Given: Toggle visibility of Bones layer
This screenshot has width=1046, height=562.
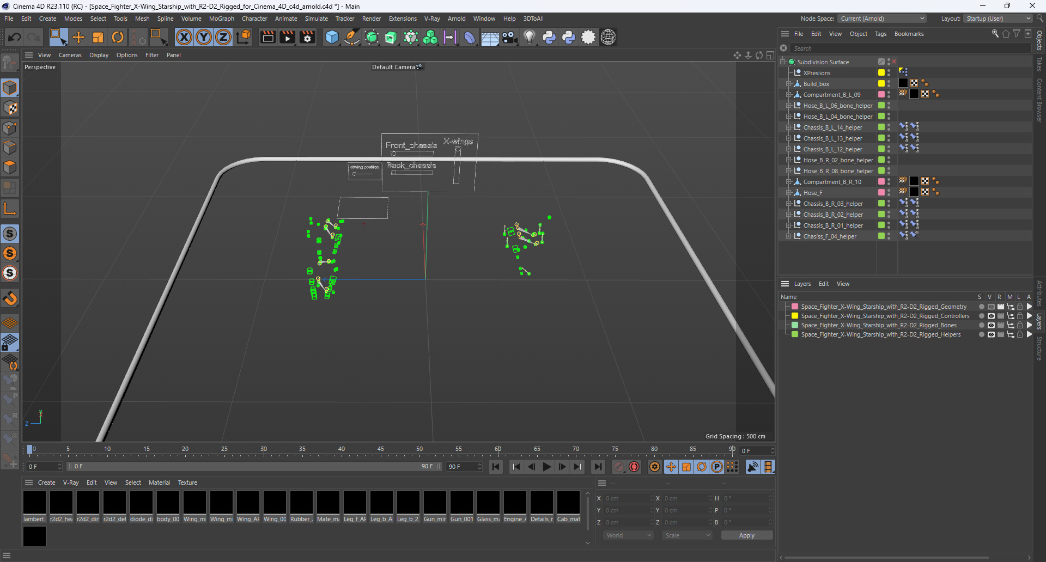Looking at the screenshot, I should pyautogui.click(x=991, y=325).
